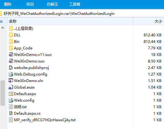Click the 自解压 toolbar item

[x=52, y=4]
